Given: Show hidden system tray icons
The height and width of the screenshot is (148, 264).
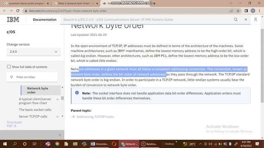Looking at the screenshot, I should [x=200, y=144].
